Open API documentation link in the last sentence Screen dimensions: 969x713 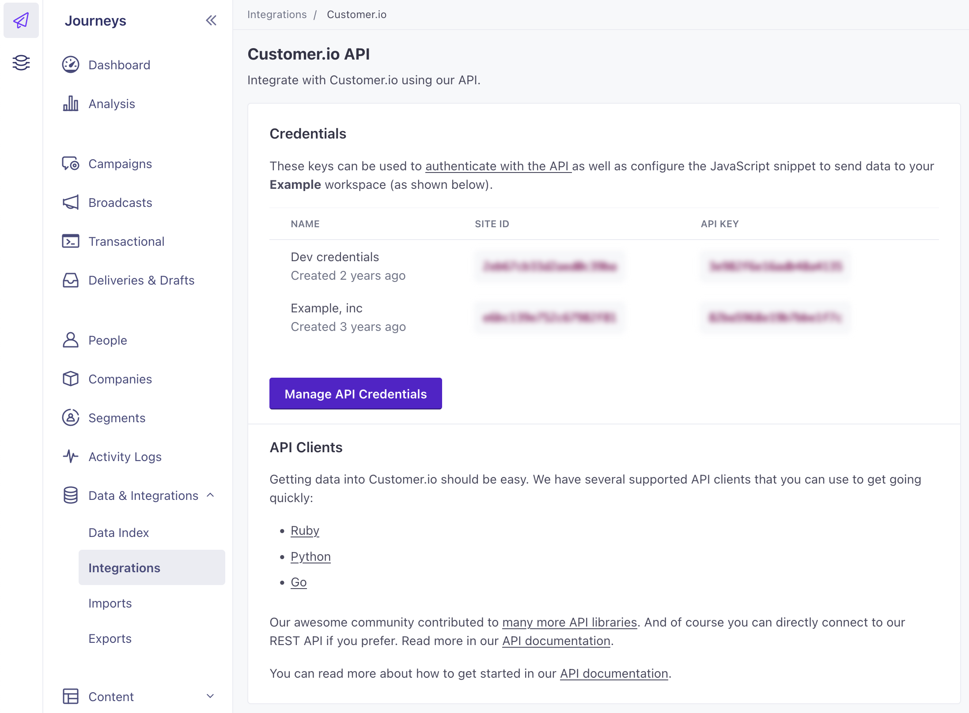pos(614,674)
